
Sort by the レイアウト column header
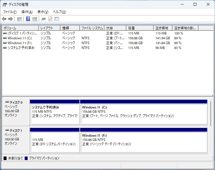click(x=50, y=28)
